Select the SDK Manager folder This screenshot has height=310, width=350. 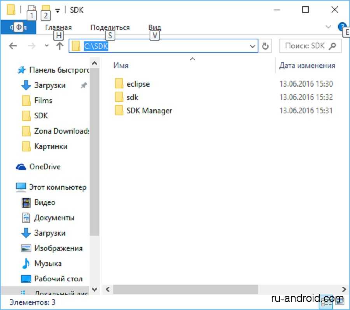149,110
